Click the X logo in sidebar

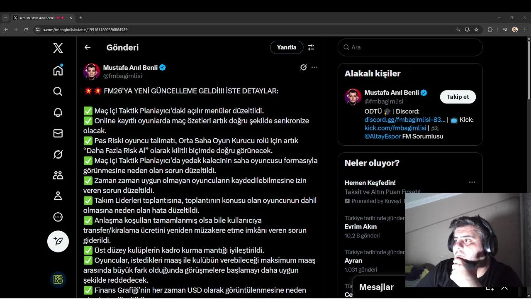(58, 48)
